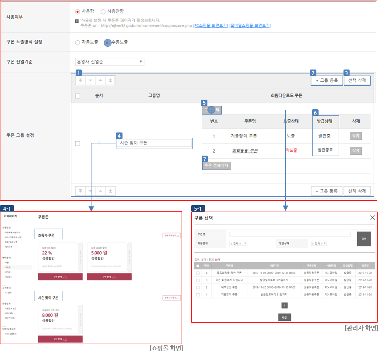389x355 pixels.
Task: Select the 사용안함 radio option
Action: (x=103, y=12)
